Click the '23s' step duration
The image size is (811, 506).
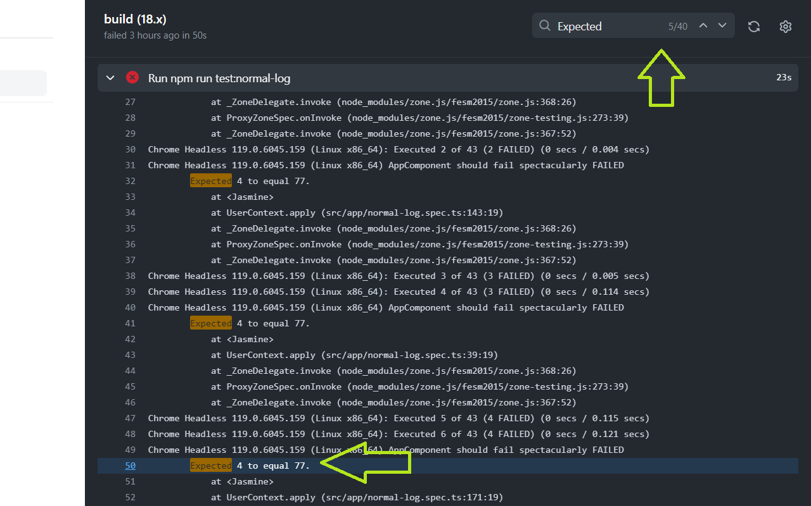[x=784, y=78]
